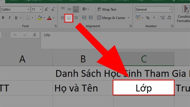Toggle Wrap Text

[x=107, y=9]
